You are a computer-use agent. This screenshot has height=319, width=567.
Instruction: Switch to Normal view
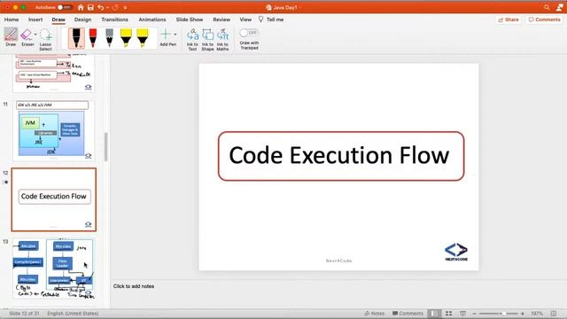tap(435, 313)
